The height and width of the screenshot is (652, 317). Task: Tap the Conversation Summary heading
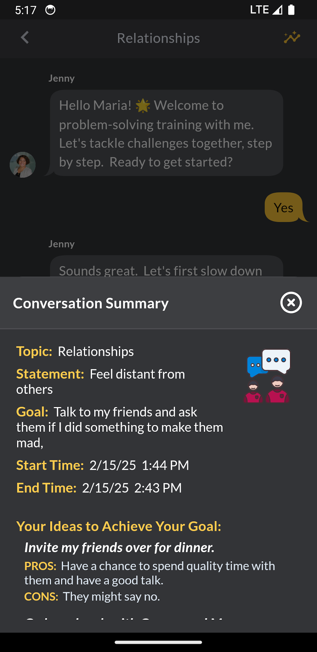(x=91, y=303)
